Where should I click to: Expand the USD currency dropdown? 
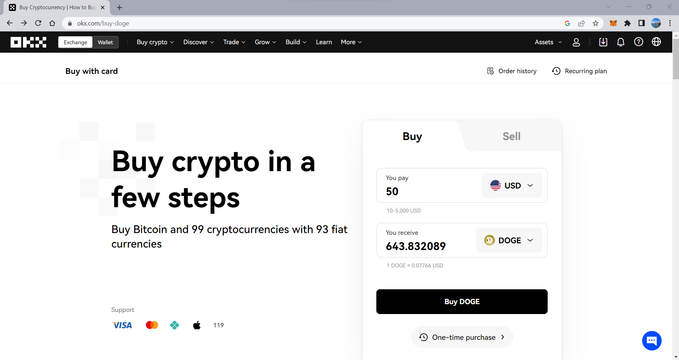(x=512, y=185)
